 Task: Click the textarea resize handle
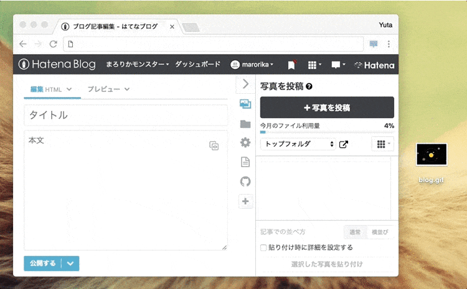pos(225,247)
